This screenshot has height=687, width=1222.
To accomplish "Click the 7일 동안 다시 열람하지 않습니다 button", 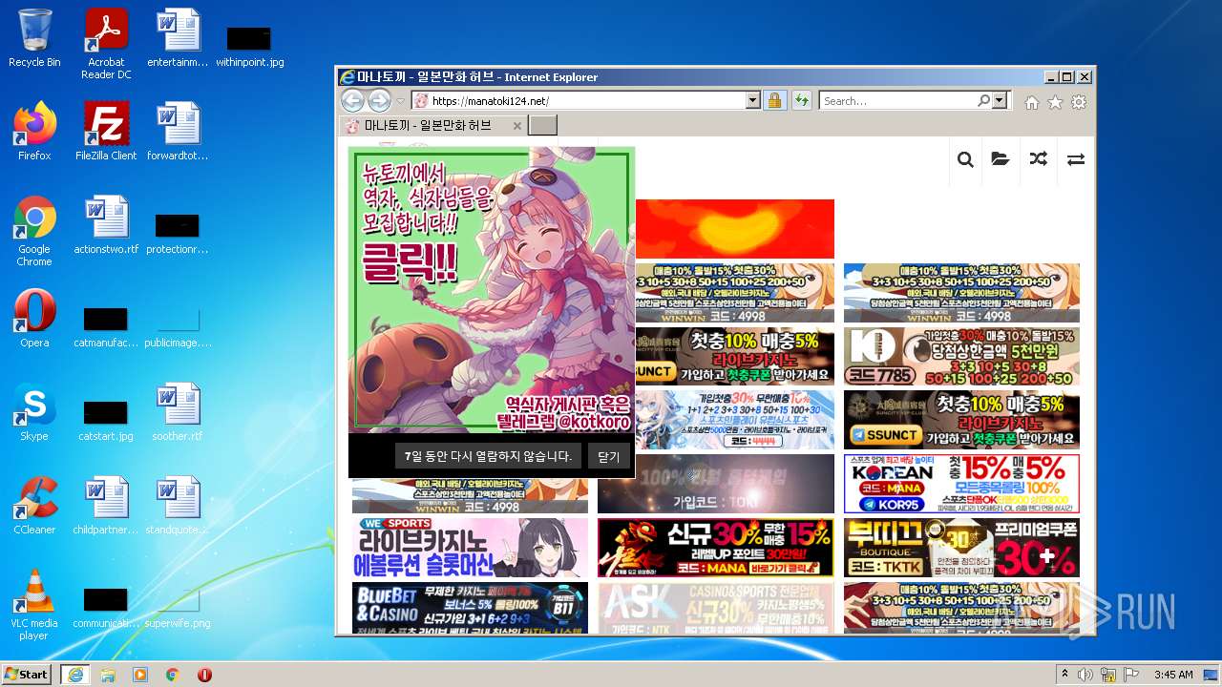I will (488, 456).
